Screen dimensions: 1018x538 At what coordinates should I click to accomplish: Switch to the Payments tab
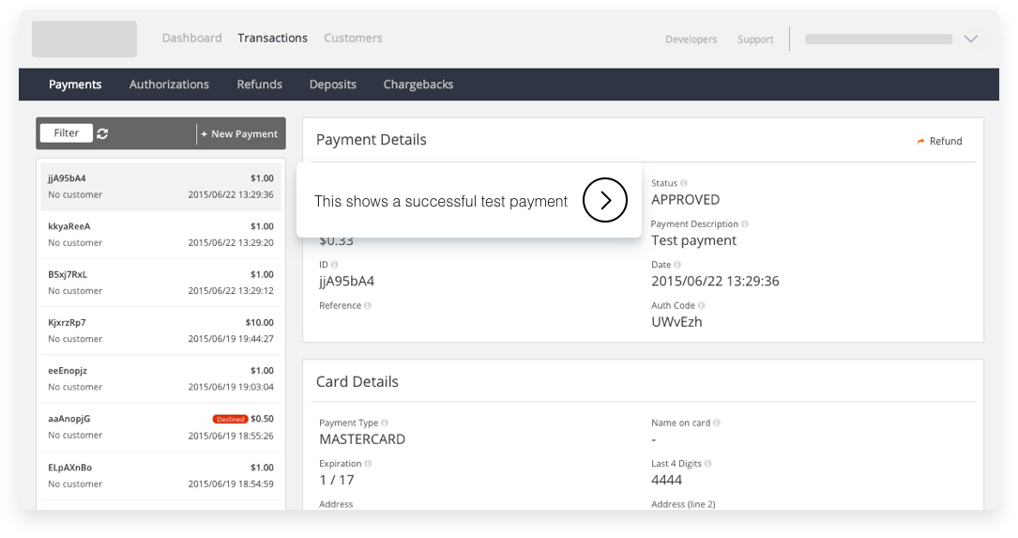[75, 85]
